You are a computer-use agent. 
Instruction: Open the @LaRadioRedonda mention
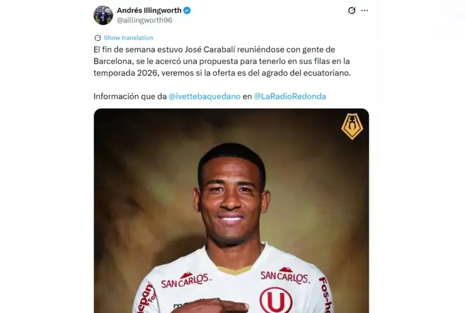290,96
